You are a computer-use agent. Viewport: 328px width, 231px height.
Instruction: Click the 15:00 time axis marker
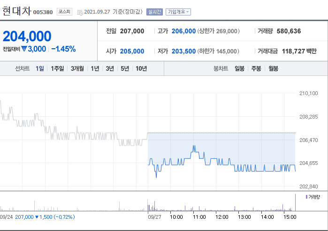tap(290, 217)
